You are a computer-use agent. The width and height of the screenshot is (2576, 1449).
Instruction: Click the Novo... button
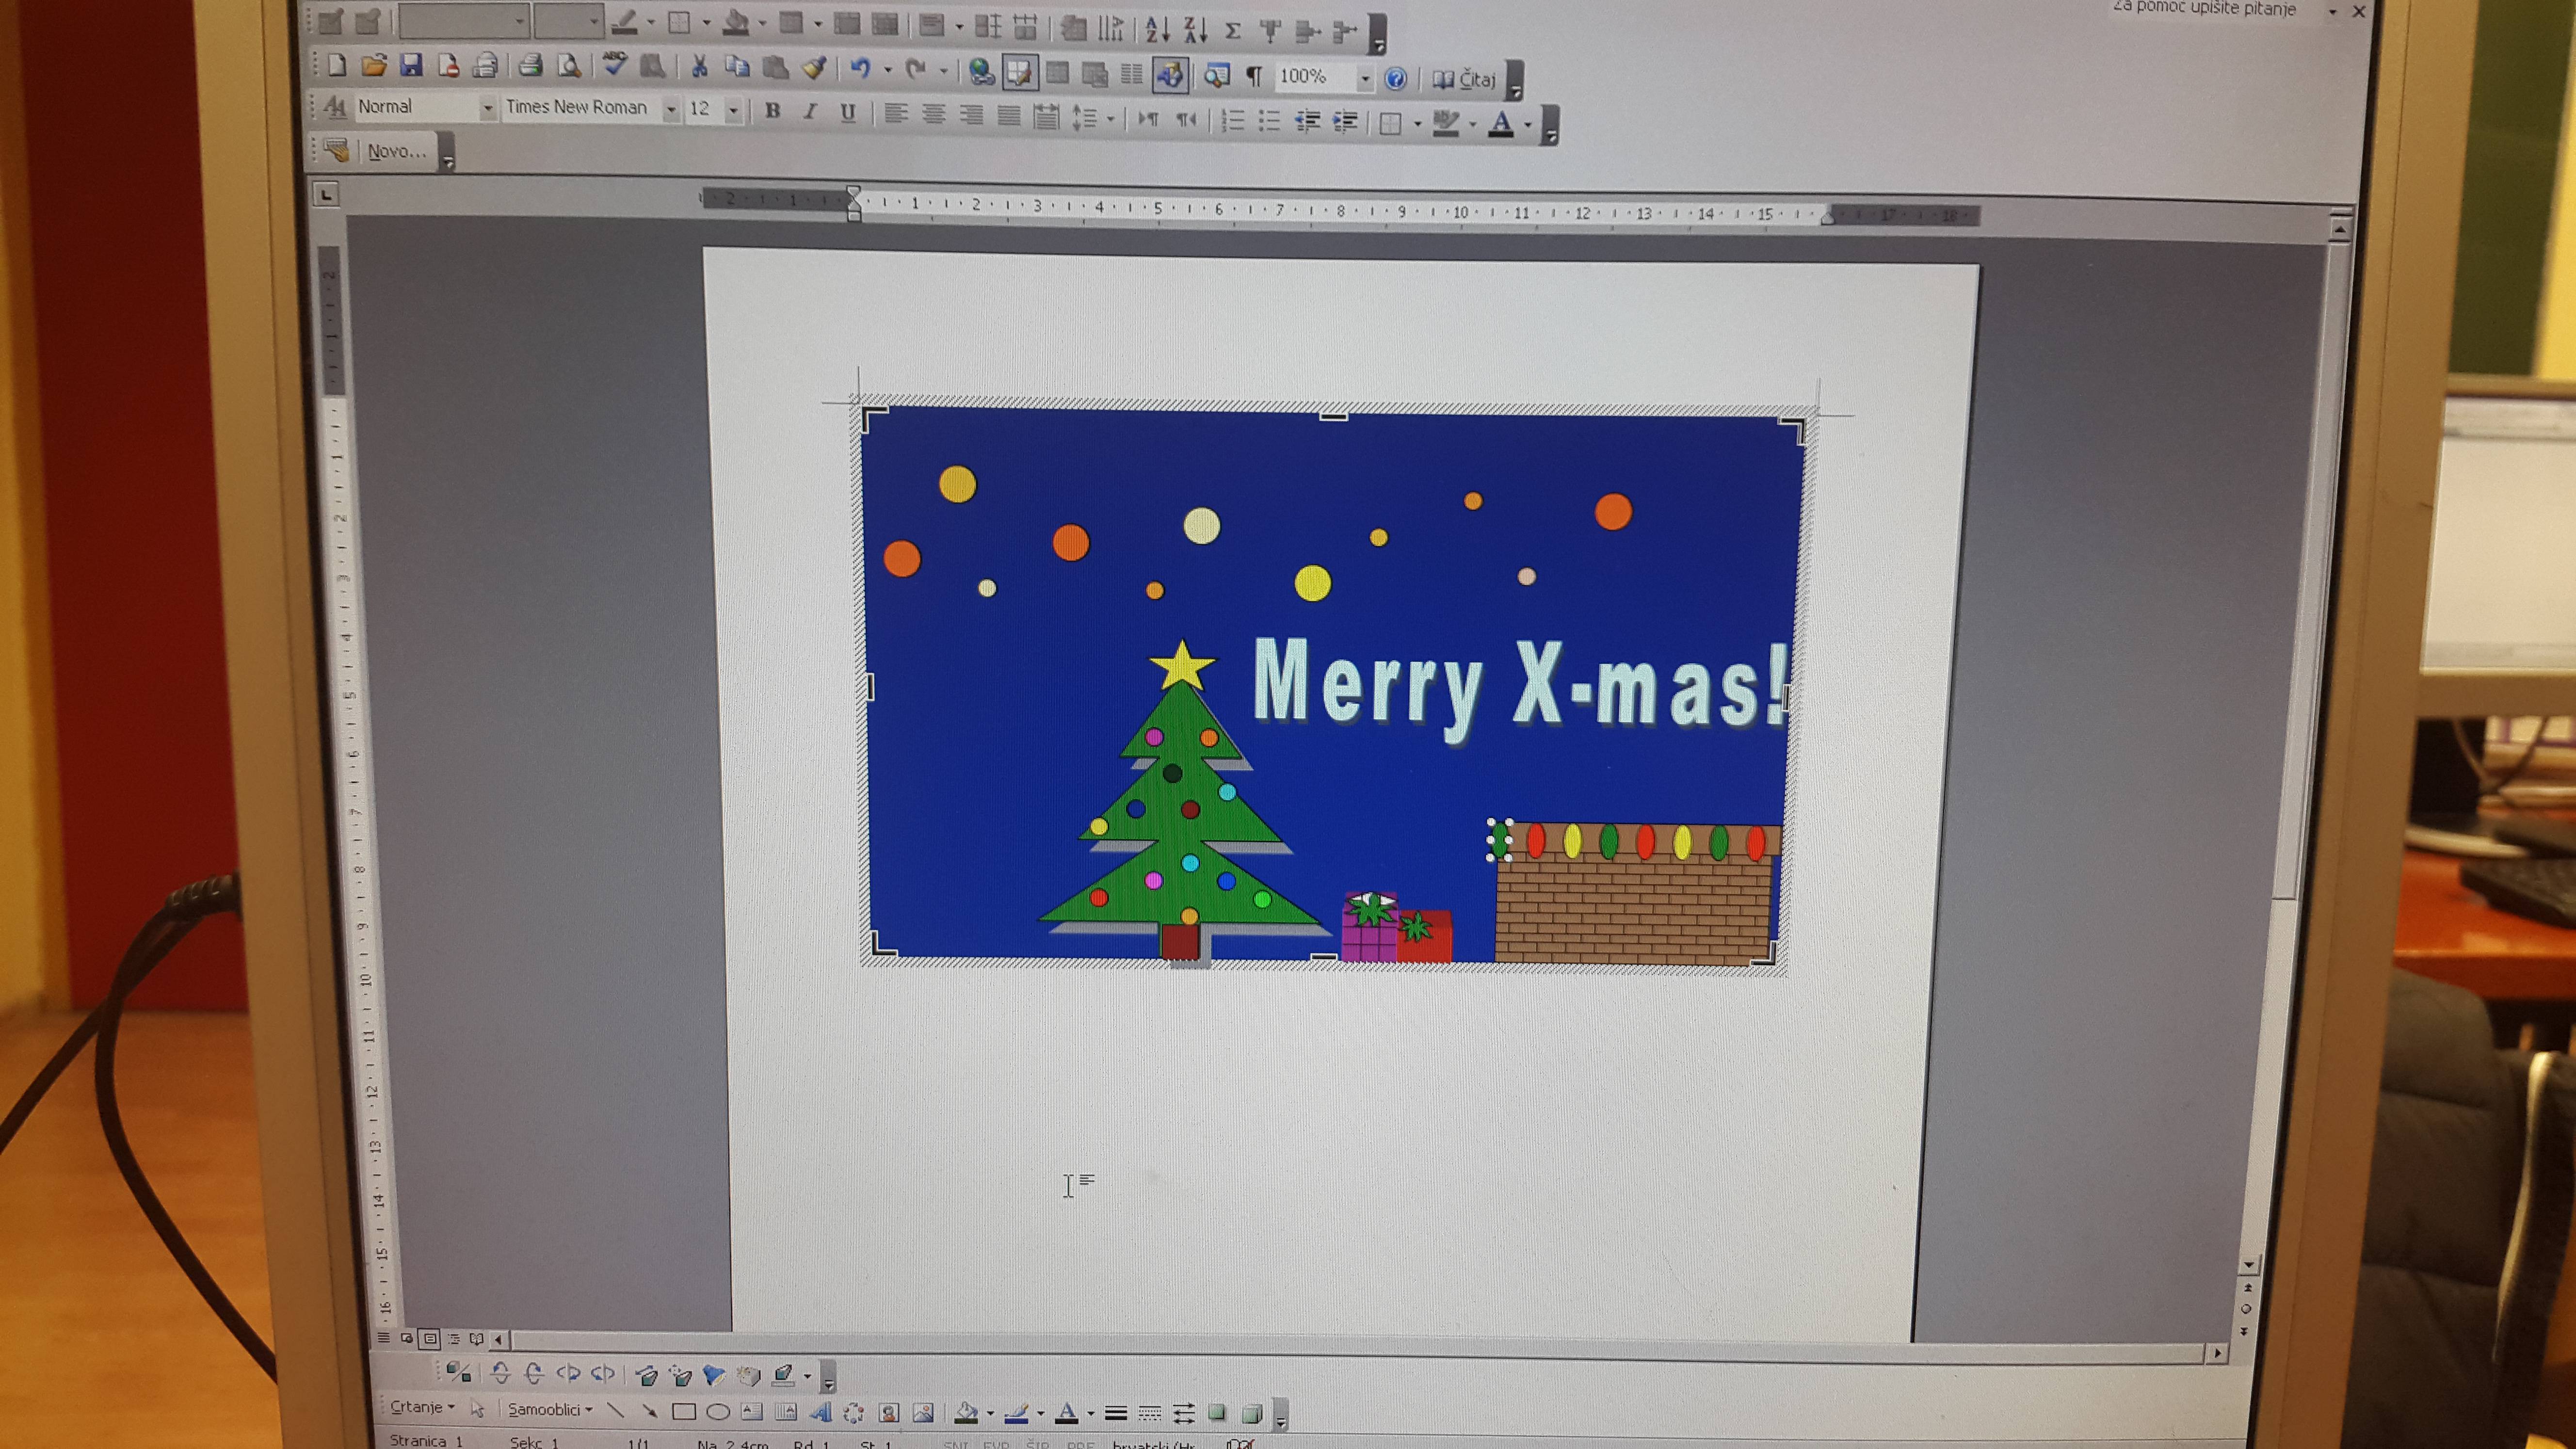point(396,151)
